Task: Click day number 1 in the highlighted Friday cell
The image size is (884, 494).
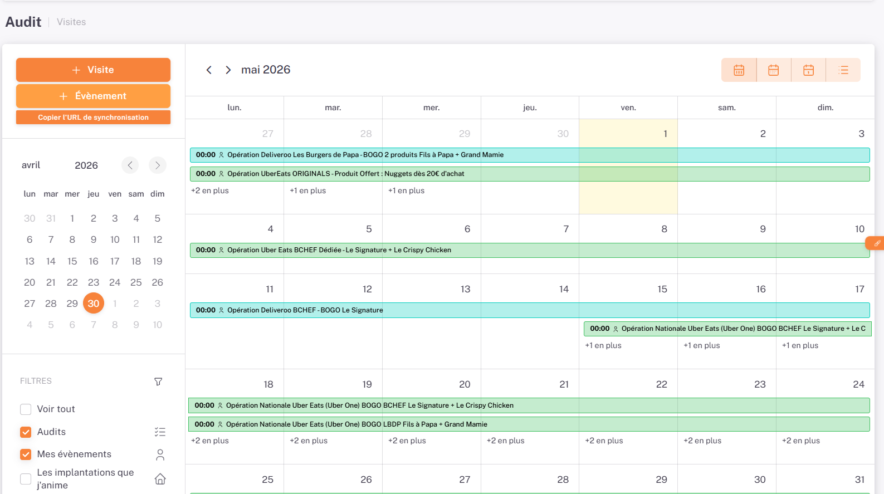Action: 665,134
